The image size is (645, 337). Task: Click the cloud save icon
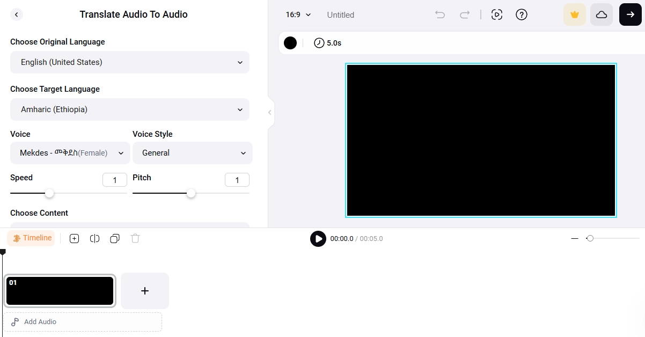(601, 14)
